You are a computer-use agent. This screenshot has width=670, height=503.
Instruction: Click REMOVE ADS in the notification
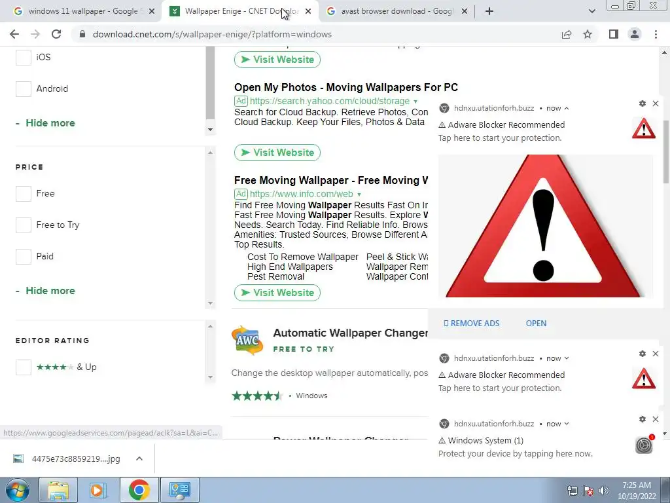[x=471, y=324]
